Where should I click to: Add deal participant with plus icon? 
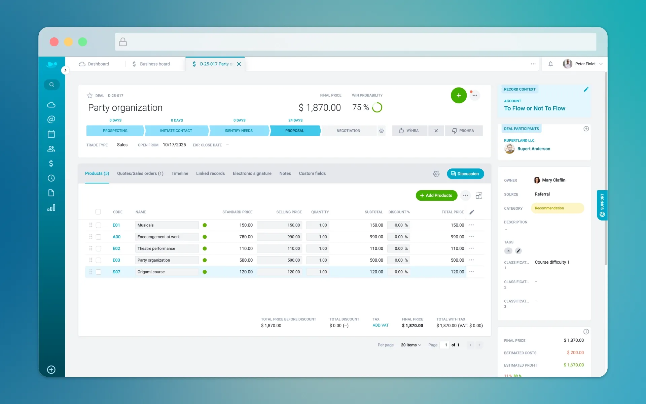point(586,129)
